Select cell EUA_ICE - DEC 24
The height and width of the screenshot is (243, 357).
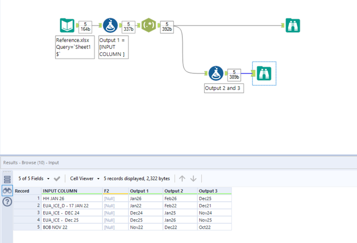coord(72,213)
